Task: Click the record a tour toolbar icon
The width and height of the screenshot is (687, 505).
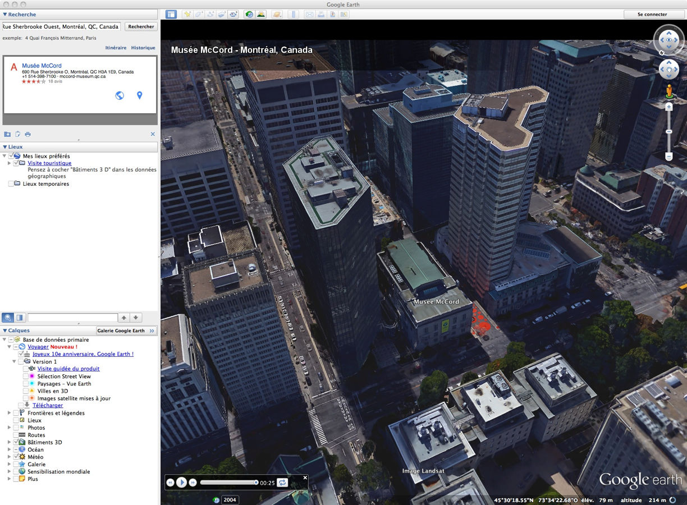Action: click(x=233, y=14)
